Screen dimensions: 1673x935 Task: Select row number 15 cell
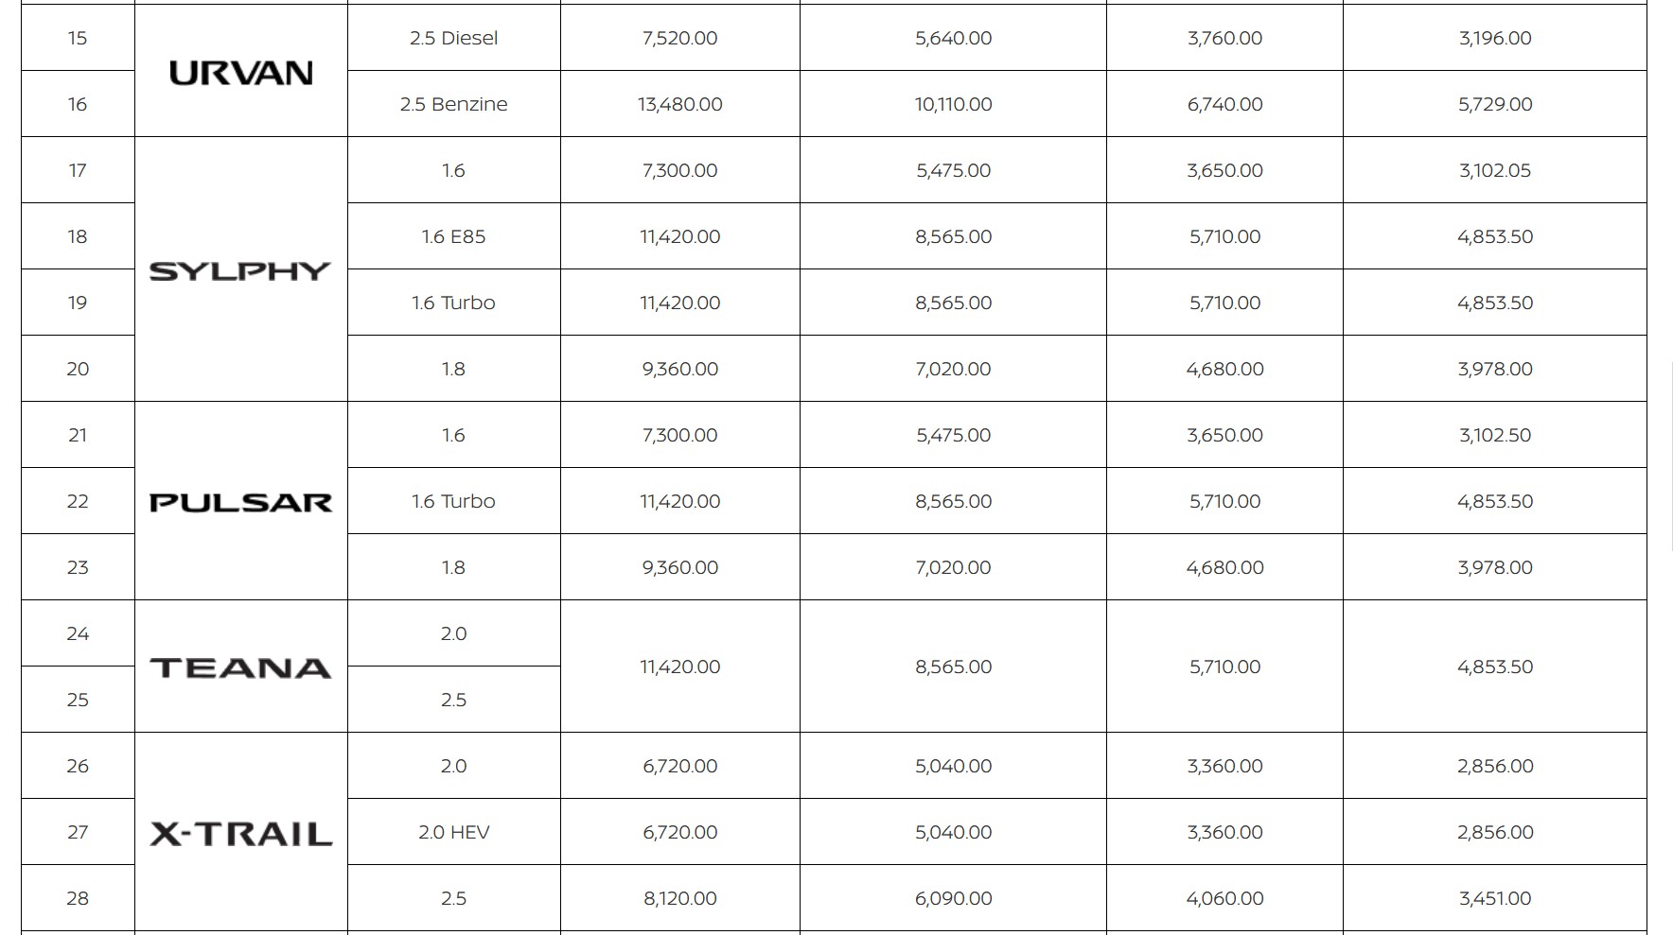(78, 38)
